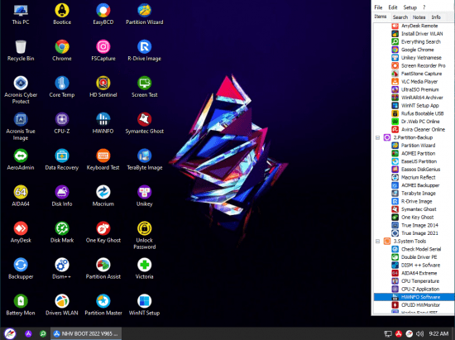Screen dimensions: 455x340
Task: Open the Victoria disk tool icon
Action: pyautogui.click(x=144, y=269)
